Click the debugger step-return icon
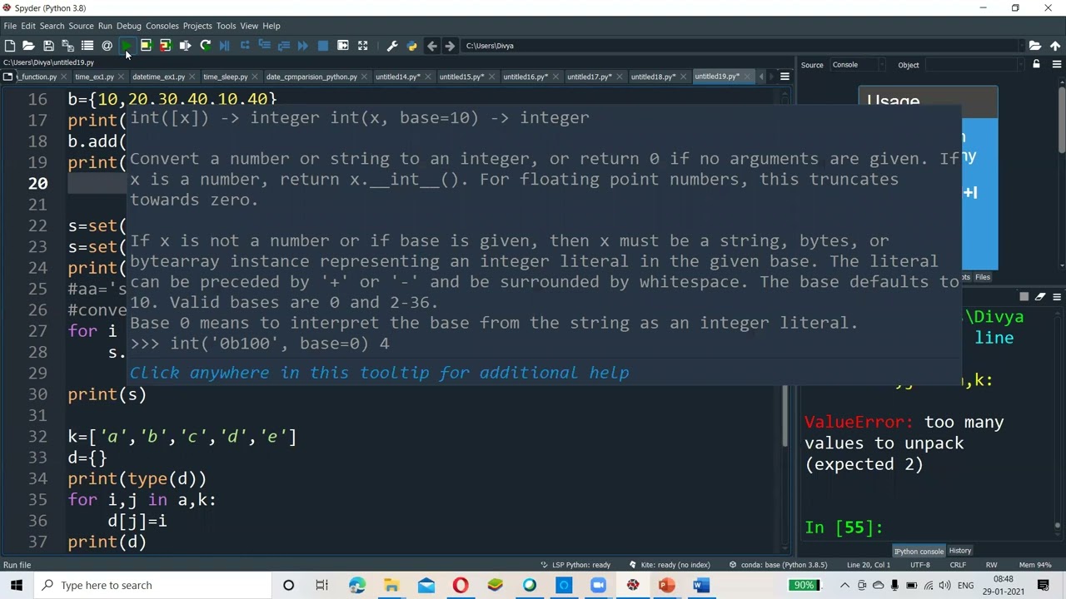 coord(283,46)
